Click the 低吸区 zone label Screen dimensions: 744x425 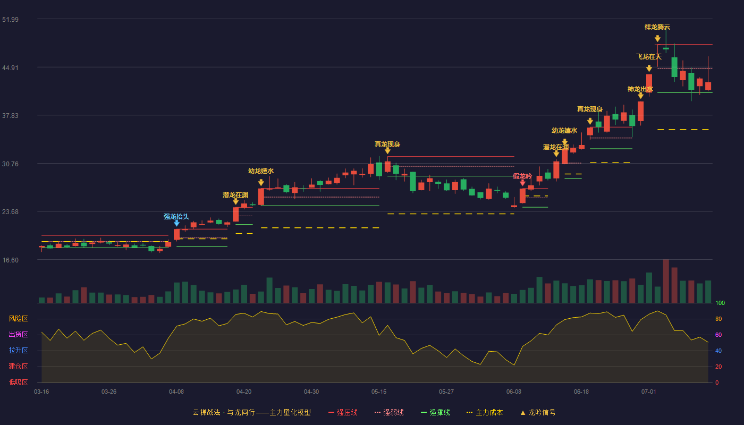tap(18, 382)
